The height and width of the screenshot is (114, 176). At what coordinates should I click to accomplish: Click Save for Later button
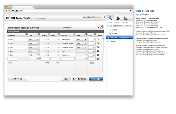(x=79, y=79)
